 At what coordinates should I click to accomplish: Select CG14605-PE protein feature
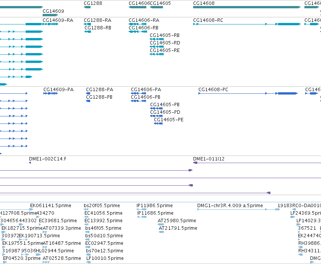click(x=158, y=124)
